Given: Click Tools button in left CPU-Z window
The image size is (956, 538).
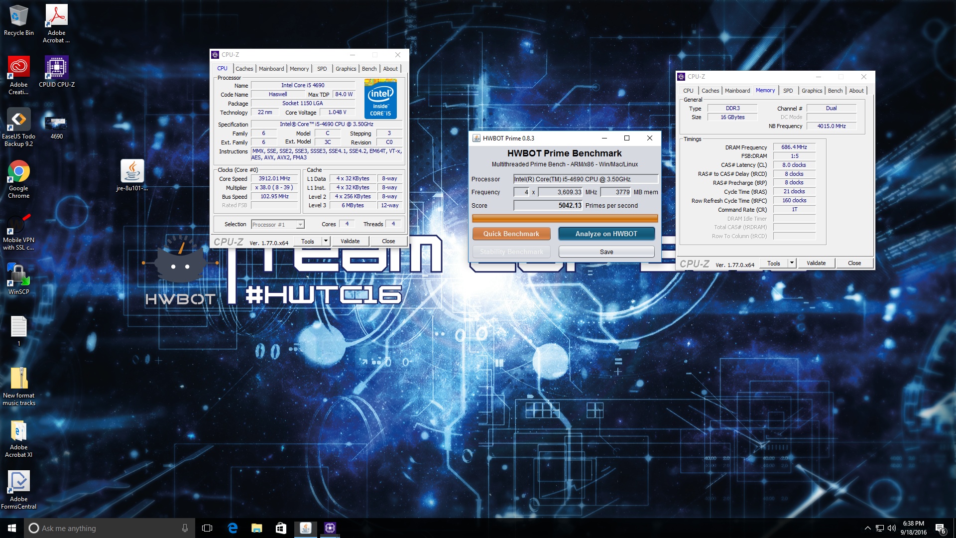Looking at the screenshot, I should 308,241.
